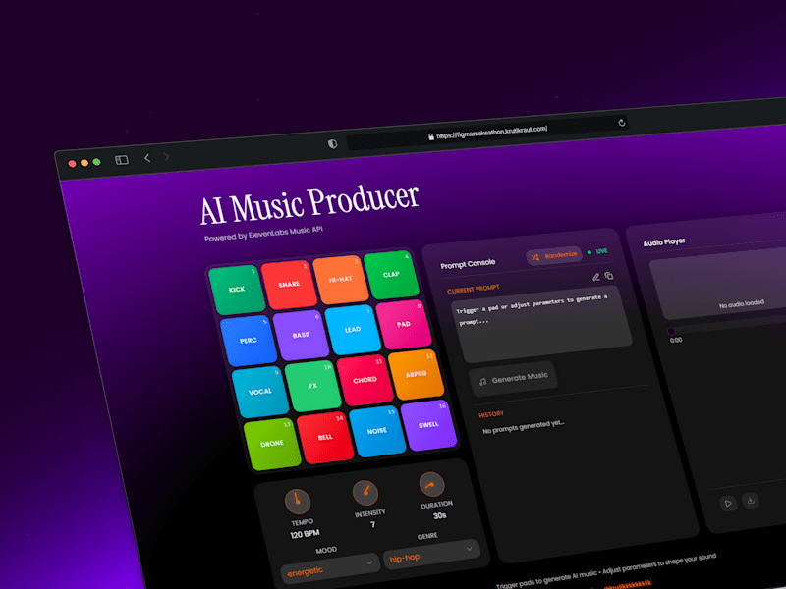Trigger the KICK pad
This screenshot has height=589, width=786.
tap(237, 290)
